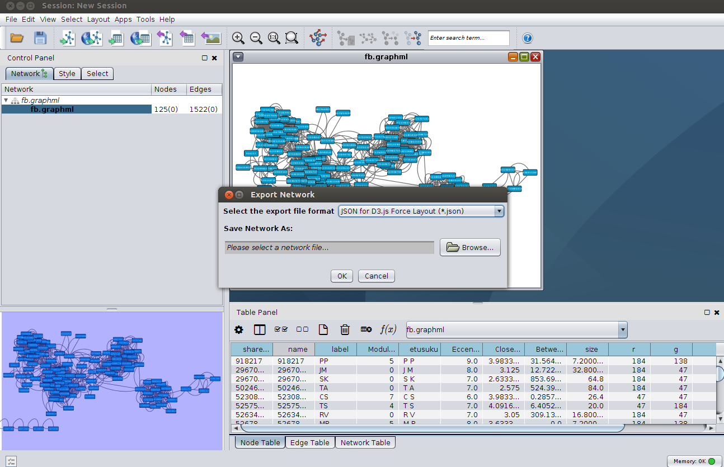
Task: Click the Save Session floppy icon
Action: (x=40, y=38)
